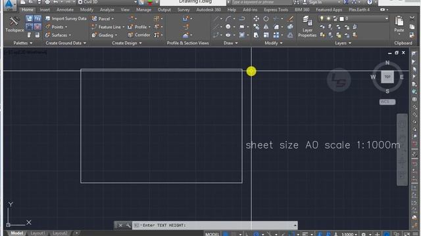
Task: Close the command line with X button
Action: (x=120, y=226)
